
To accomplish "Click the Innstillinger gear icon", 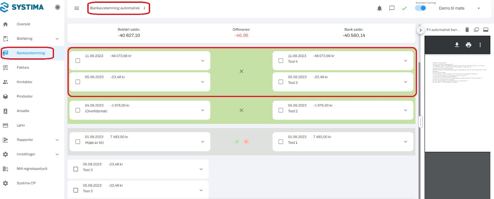I will tap(6, 154).
